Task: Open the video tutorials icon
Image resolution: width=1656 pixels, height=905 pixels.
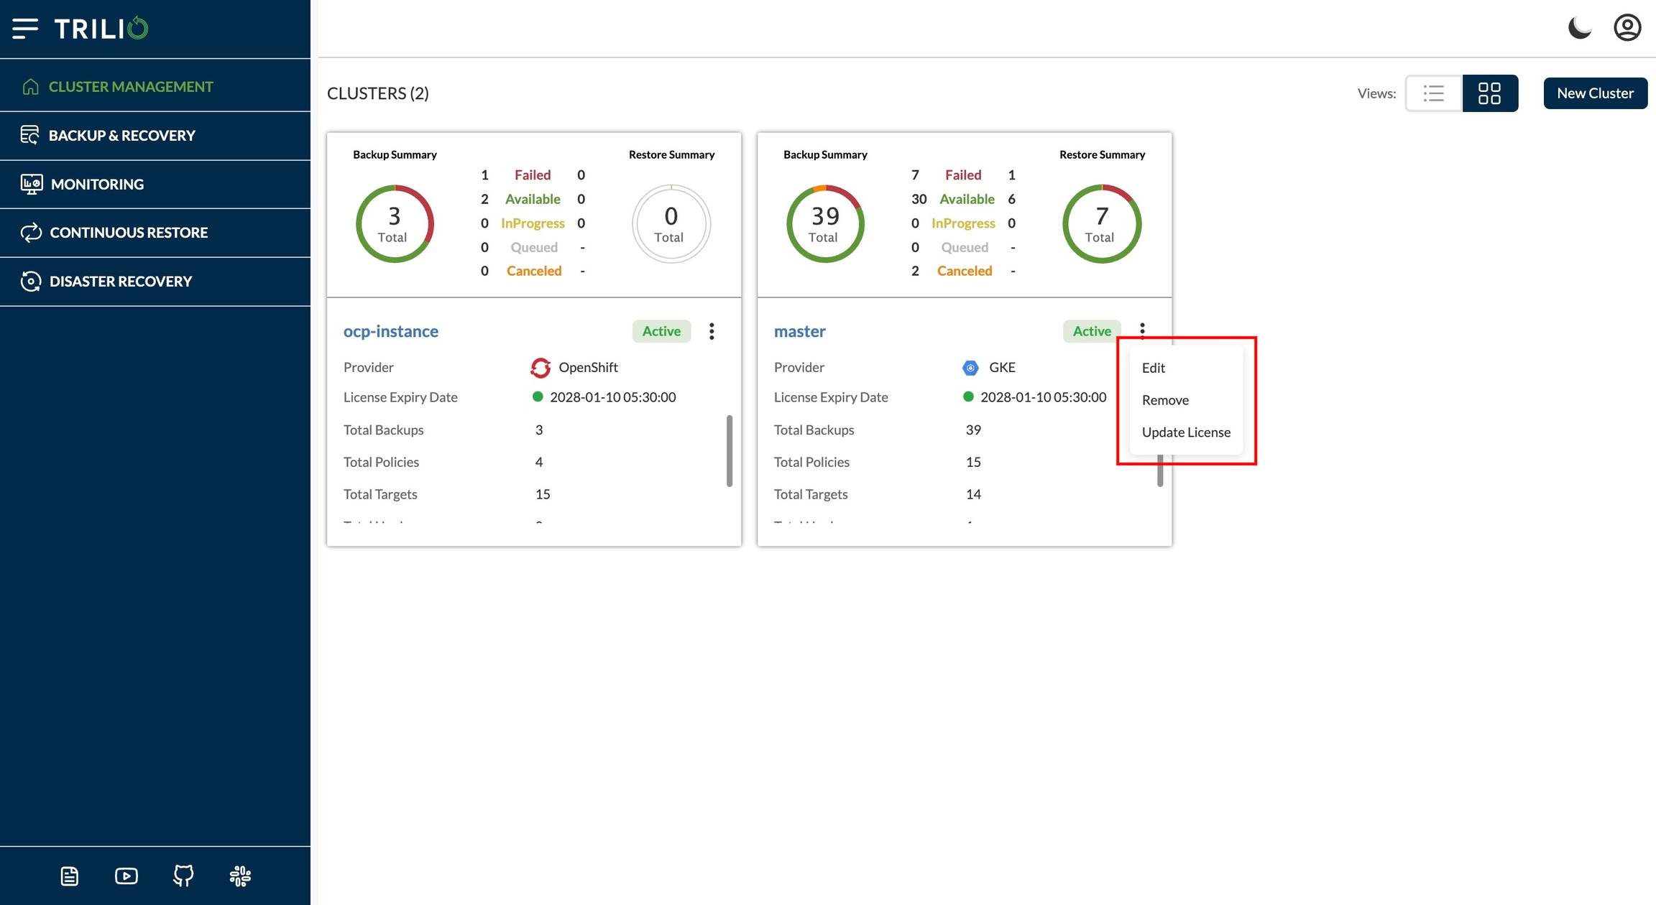Action: click(126, 876)
